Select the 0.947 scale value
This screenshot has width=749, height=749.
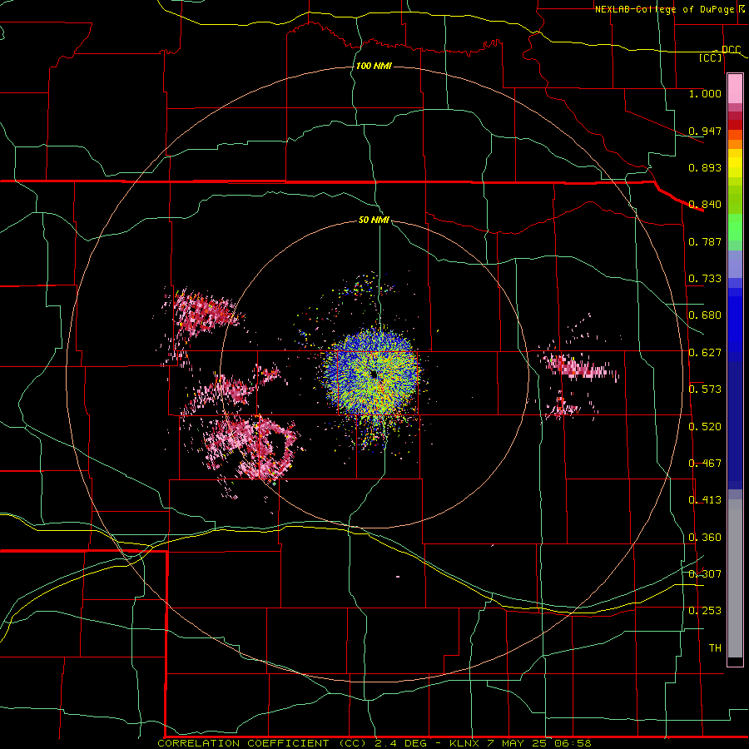705,131
